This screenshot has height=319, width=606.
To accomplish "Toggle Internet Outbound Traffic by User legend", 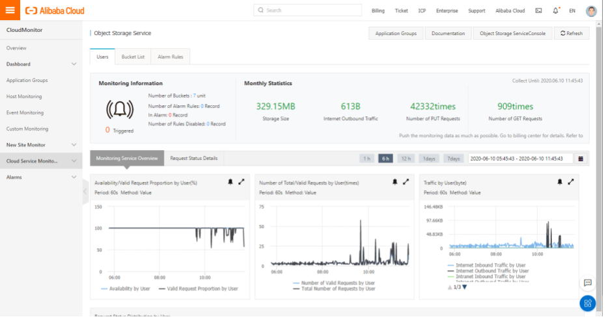I will (488, 271).
